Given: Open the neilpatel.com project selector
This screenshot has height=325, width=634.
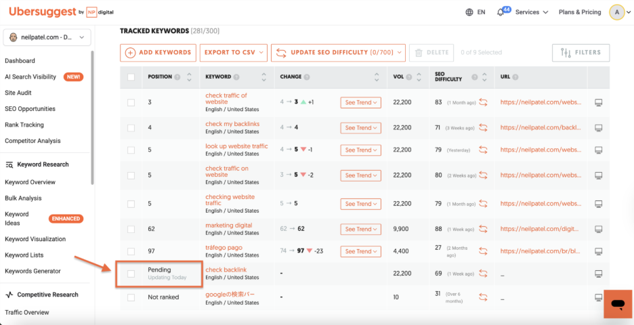Looking at the screenshot, I should (47, 37).
